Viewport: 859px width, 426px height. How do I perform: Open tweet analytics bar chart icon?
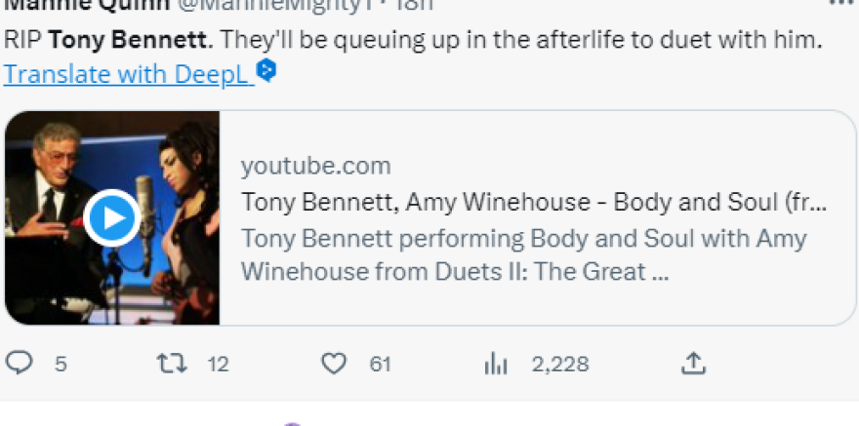point(497,364)
